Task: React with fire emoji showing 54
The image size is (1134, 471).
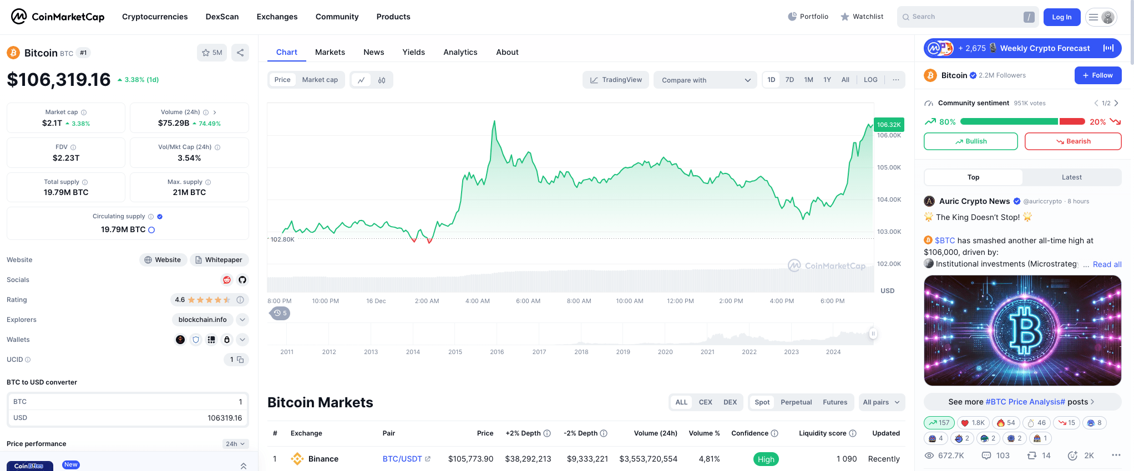Action: pos(1006,423)
